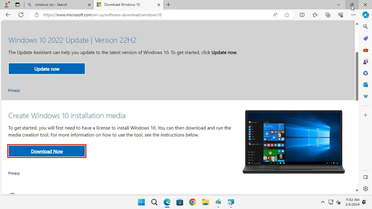Click the Download Now button

coord(47,151)
